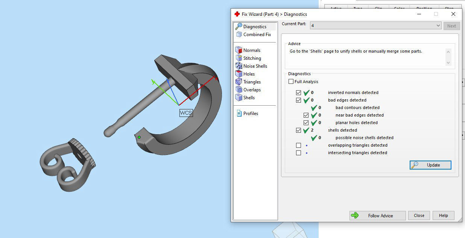465x238 pixels.
Task: Click the Advice box scroll down arrow
Action: [x=448, y=62]
